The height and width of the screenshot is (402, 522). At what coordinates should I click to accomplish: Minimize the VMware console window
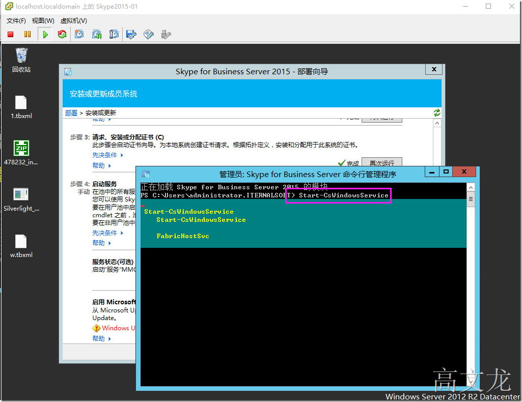465,6
